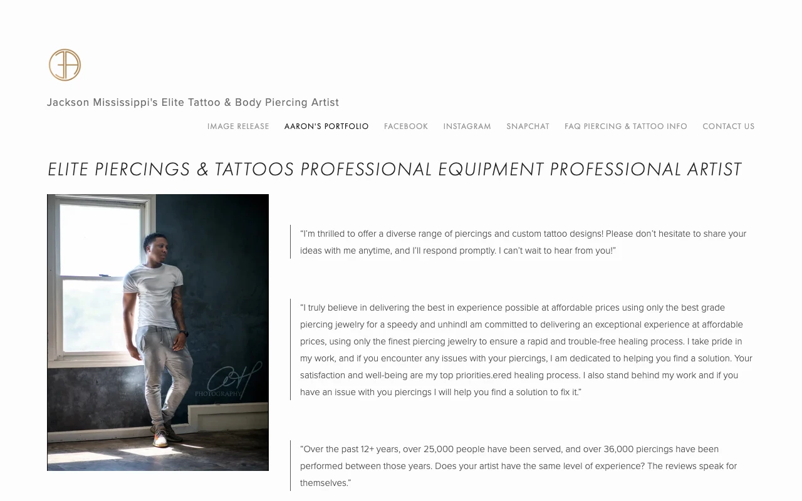Click the vertical bar beside the first quote
Screen dimensions: 802x501
click(x=291, y=242)
